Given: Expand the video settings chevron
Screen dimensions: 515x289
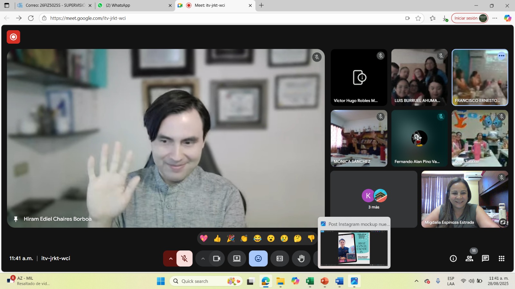Looking at the screenshot, I should click(203, 258).
